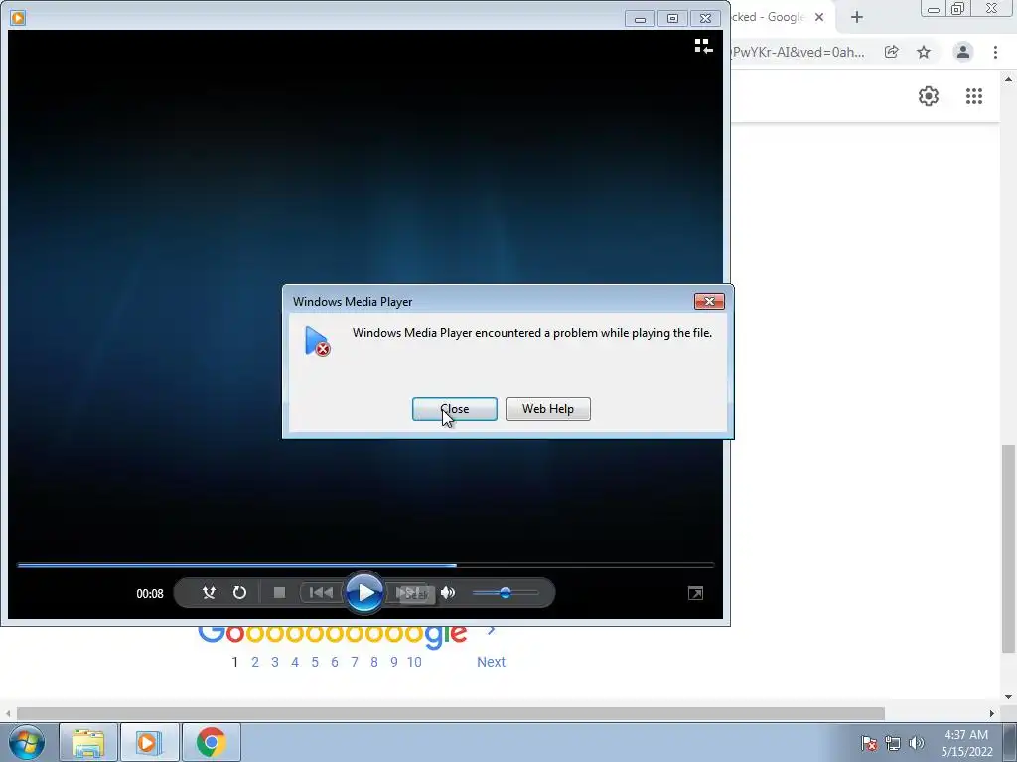The height and width of the screenshot is (762, 1017).
Task: Stop playback in Media Player
Action: pos(279,593)
